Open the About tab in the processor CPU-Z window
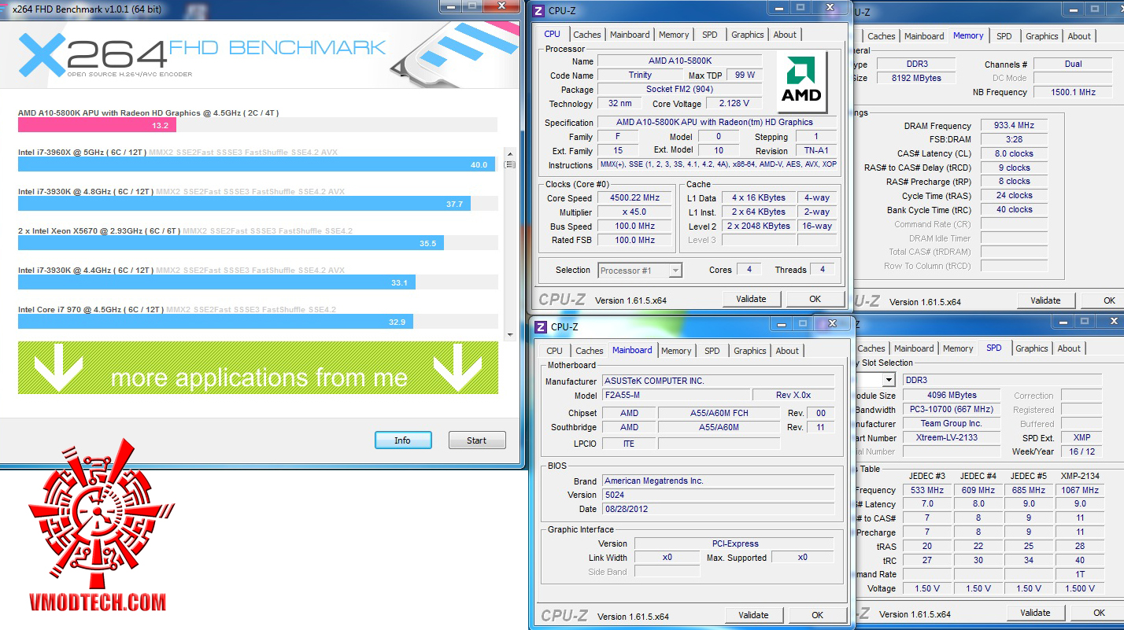 (785, 35)
